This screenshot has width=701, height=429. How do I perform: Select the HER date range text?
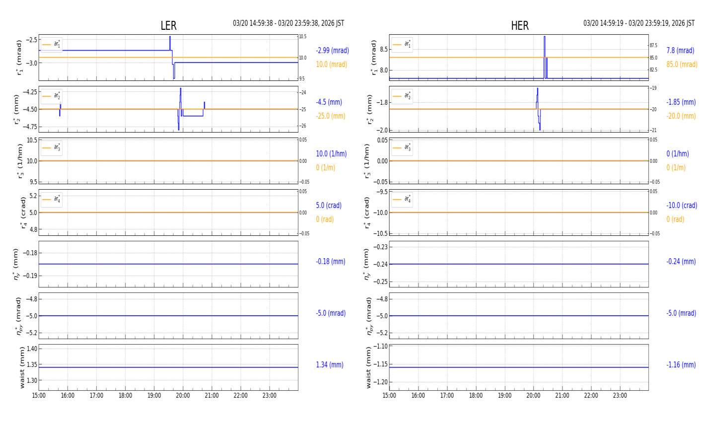638,23
